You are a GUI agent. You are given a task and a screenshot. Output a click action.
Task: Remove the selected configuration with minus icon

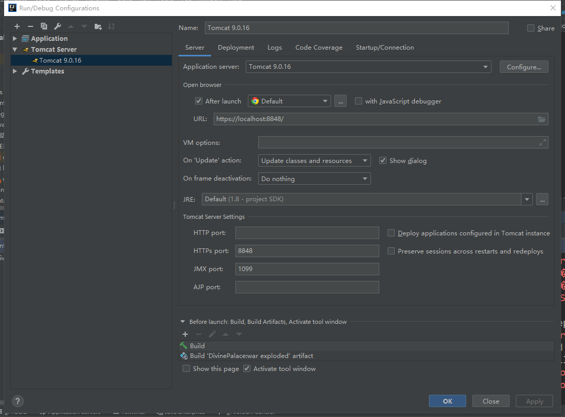tap(30, 26)
